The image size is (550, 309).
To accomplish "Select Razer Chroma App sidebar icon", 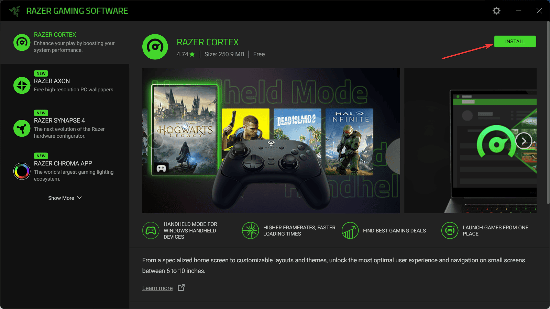I will point(22,171).
